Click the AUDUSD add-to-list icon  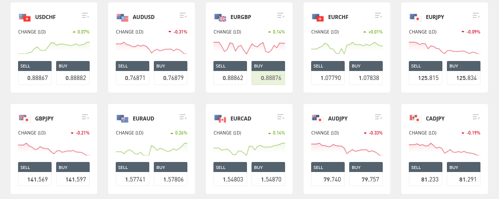pyautogui.click(x=183, y=15)
